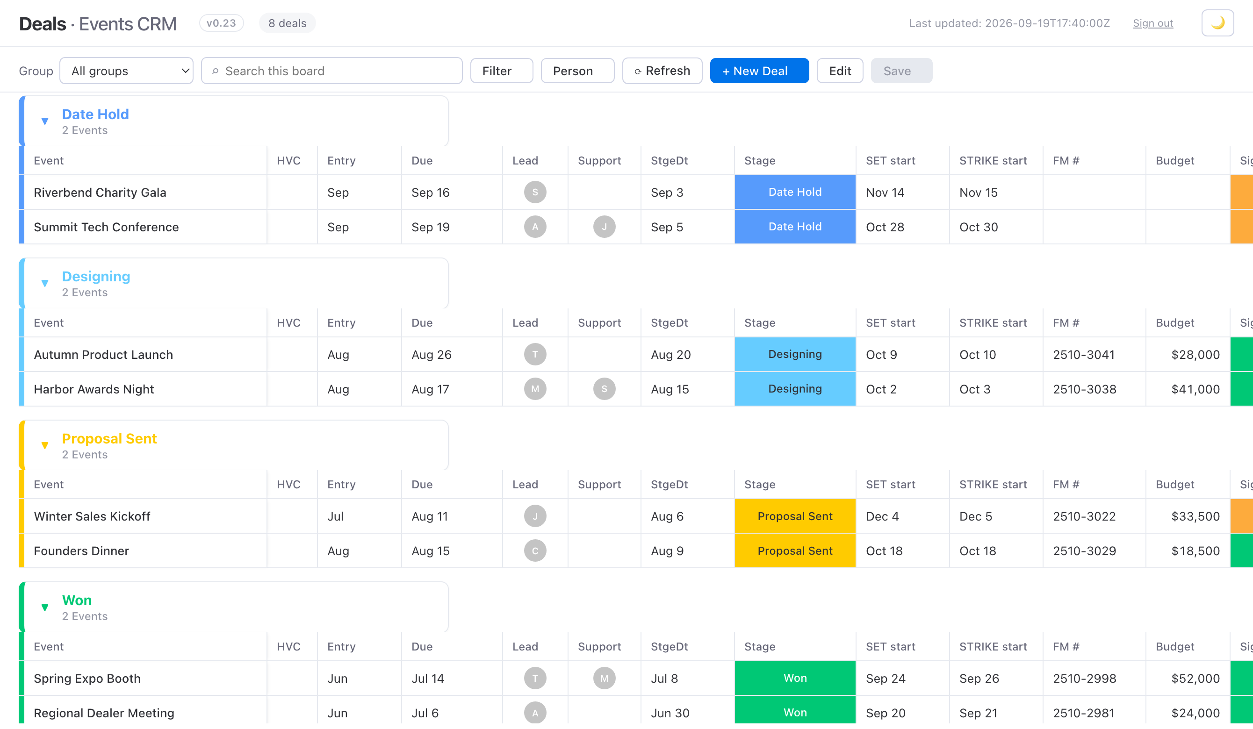The width and height of the screenshot is (1253, 729).
Task: Click the Won group title
Action: click(77, 601)
